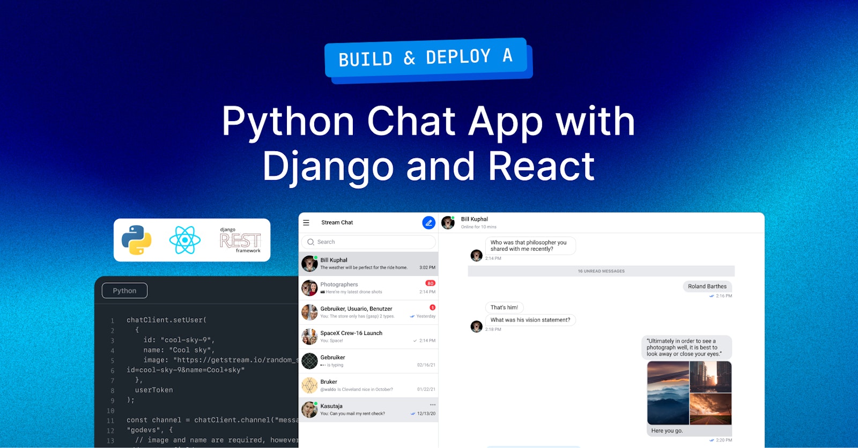Click sender avatar beside 'Who was that philosopher'
Viewport: 858px width, 448px height.
coord(476,256)
